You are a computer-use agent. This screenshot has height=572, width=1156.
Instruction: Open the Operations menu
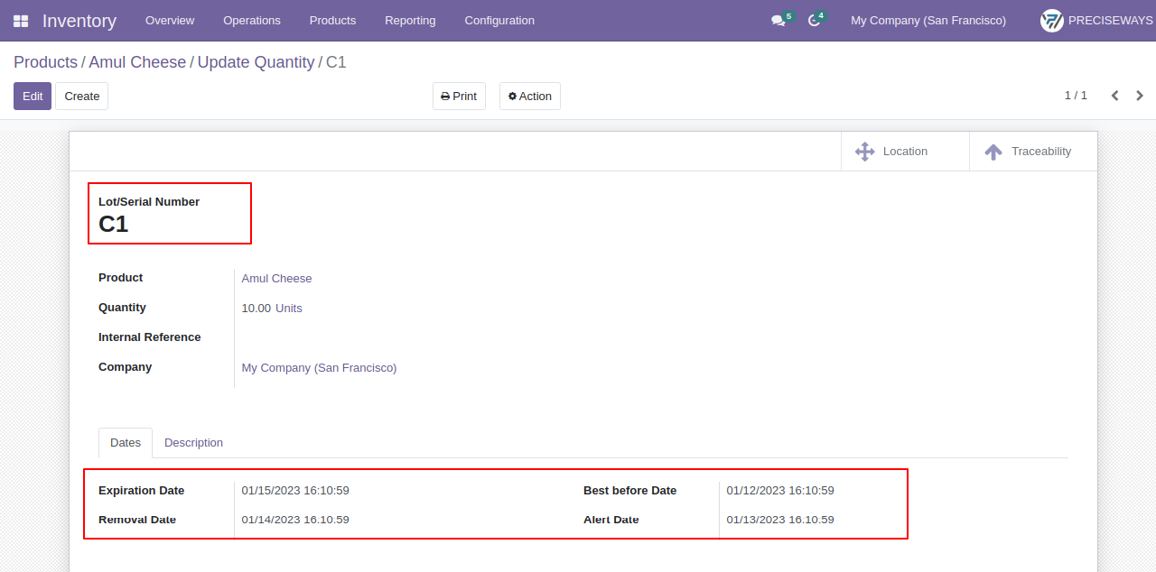pyautogui.click(x=252, y=21)
